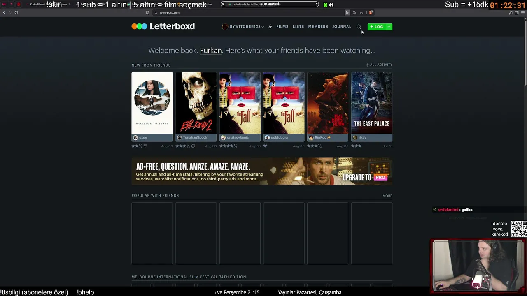527x296 pixels.
Task: Open TunahanSpock's avatar icon
Action: tap(179, 138)
